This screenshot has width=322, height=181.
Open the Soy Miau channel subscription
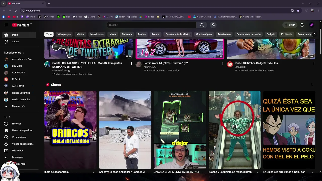coord(19,66)
